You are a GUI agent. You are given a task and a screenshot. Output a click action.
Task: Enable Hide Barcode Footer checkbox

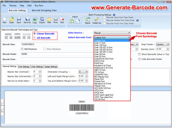(x=139, y=59)
